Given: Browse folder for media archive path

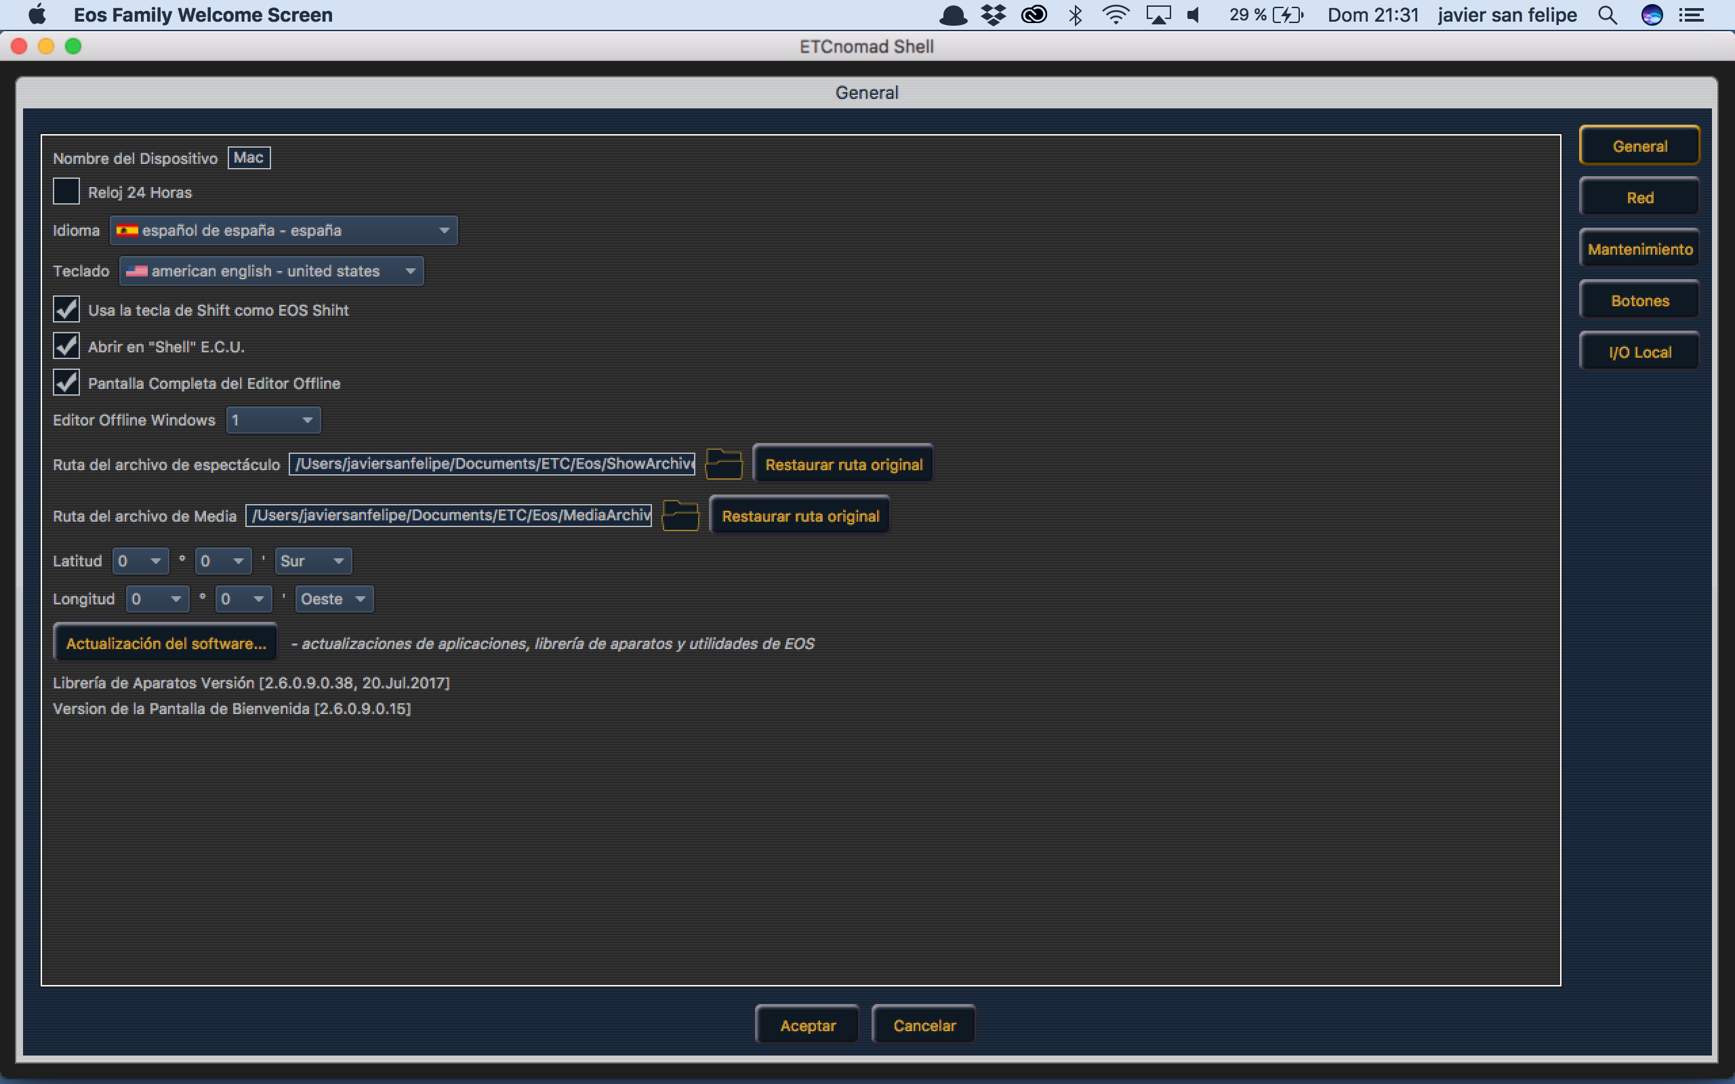Looking at the screenshot, I should click(x=680, y=516).
